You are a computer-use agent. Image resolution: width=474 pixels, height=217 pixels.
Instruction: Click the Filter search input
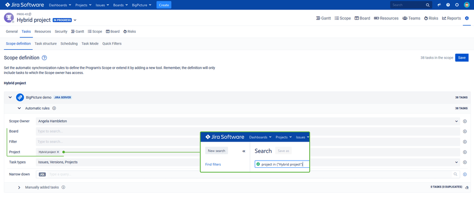(x=248, y=142)
